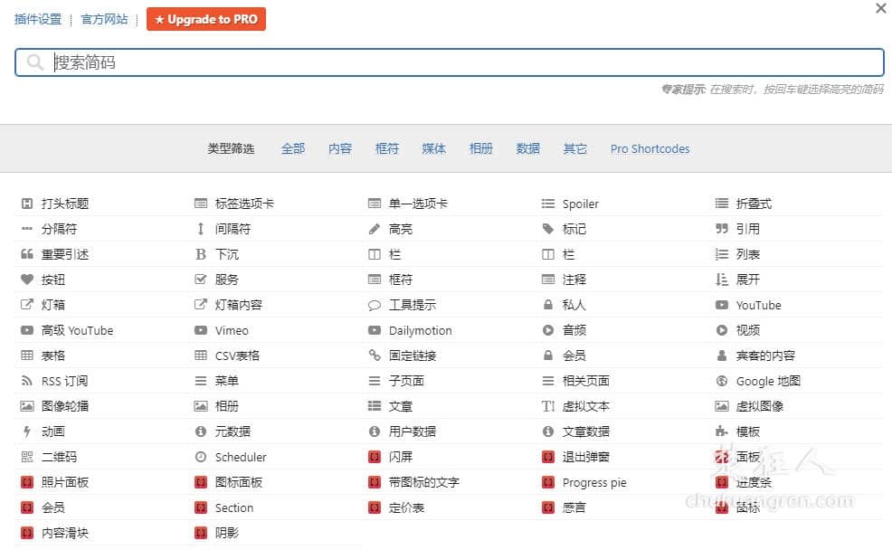Add a CSV表格 table shortcode
The width and height of the screenshot is (892, 550).
point(239,356)
